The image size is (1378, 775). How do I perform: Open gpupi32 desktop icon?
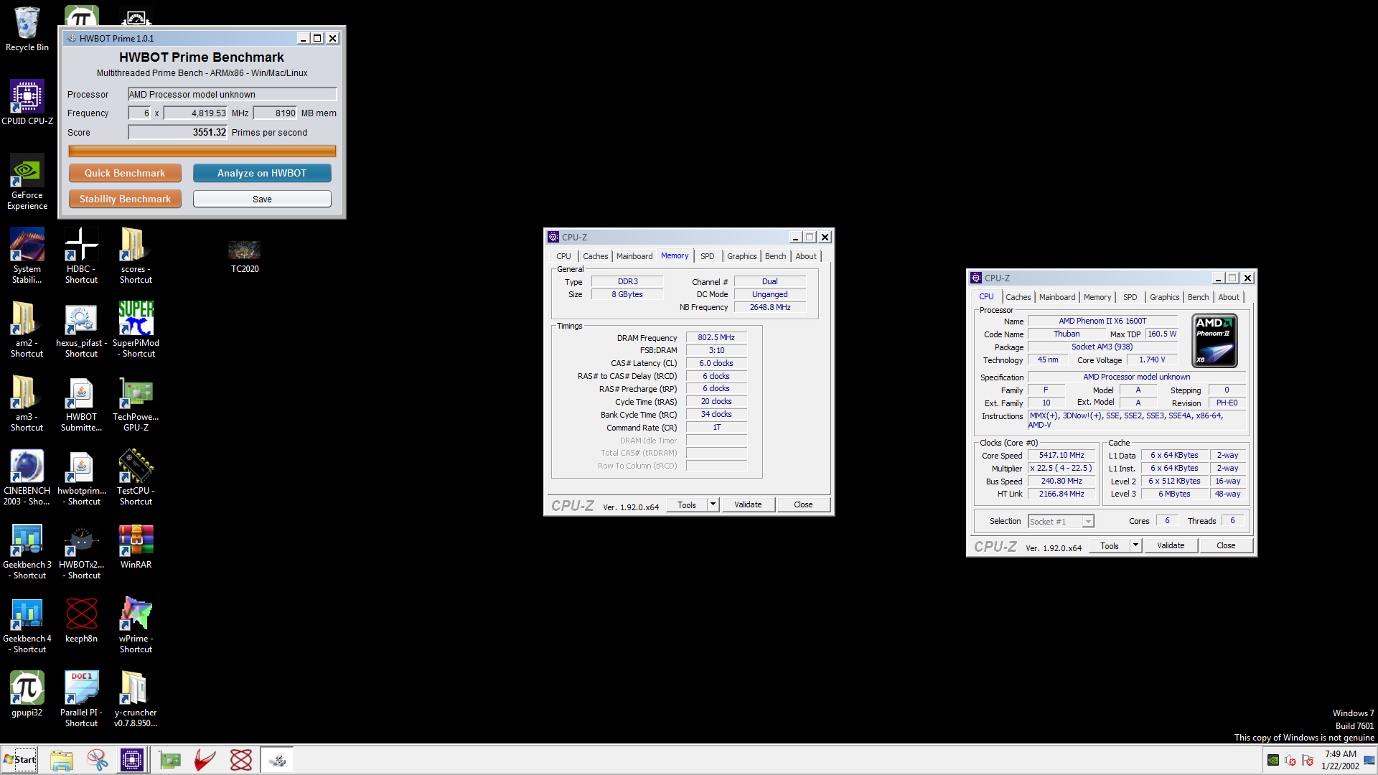coord(27,694)
